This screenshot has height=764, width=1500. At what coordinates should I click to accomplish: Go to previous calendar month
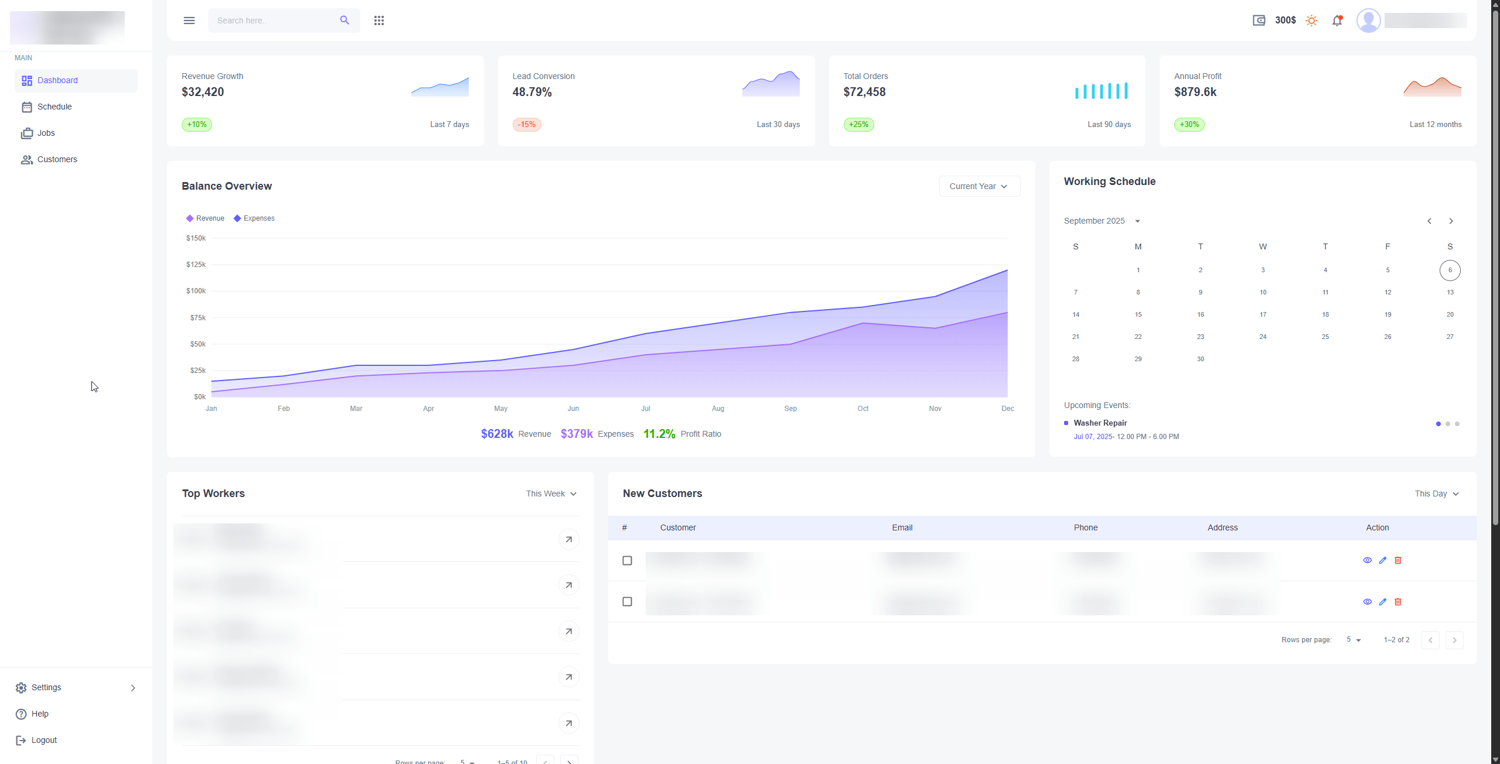[1430, 221]
